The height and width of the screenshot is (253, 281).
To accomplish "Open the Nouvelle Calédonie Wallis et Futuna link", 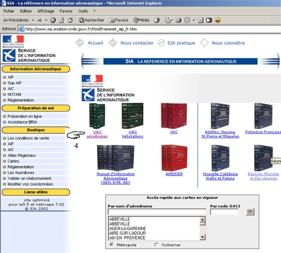I will [x=220, y=176].
